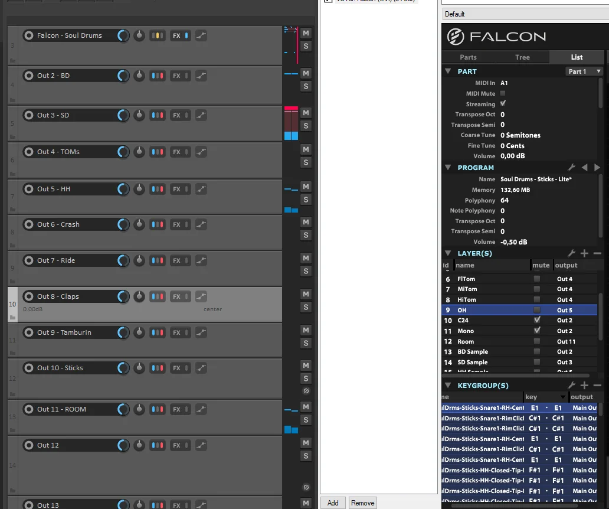
Task: Arm record on Out 4 - TOMs track
Action: click(x=29, y=152)
